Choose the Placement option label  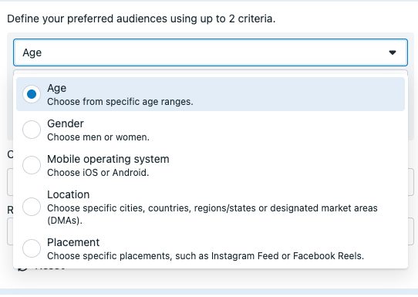(x=73, y=242)
